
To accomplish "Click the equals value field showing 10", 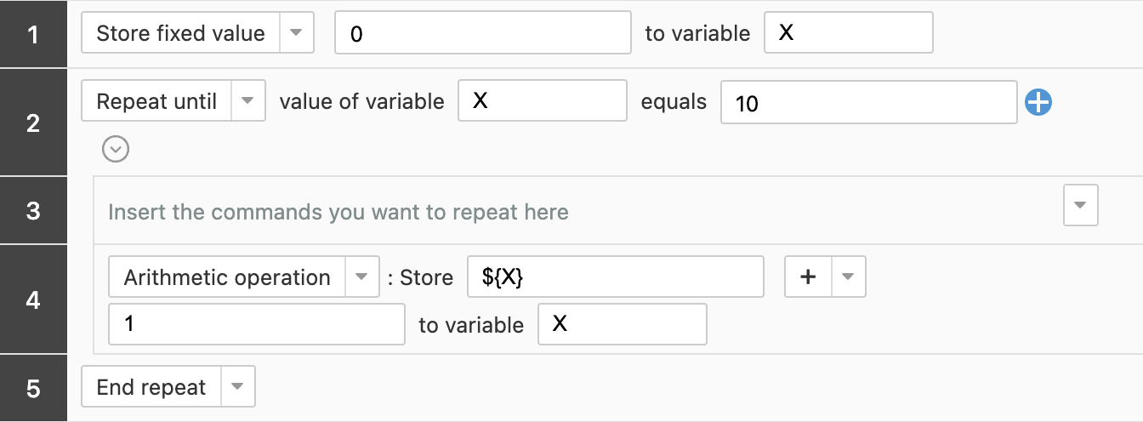I will [868, 102].
